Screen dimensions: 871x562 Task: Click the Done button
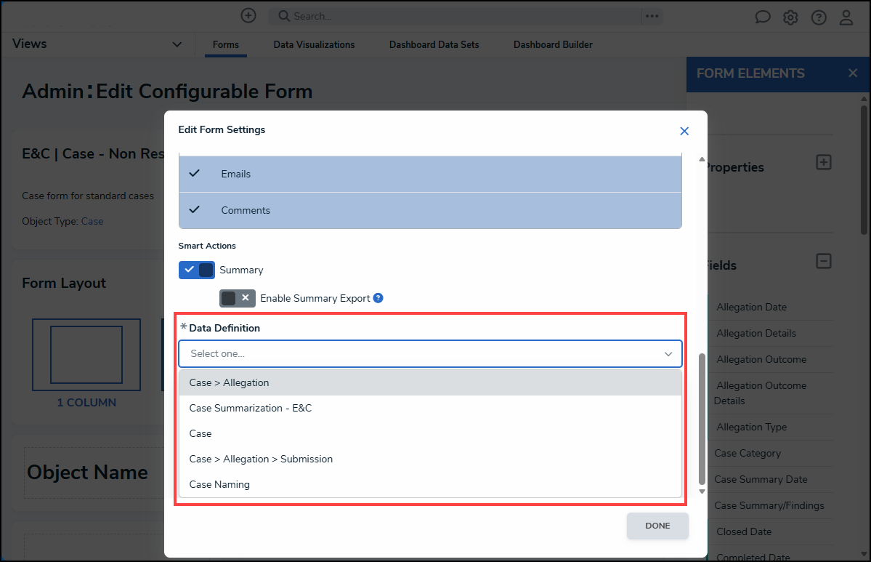tap(657, 526)
